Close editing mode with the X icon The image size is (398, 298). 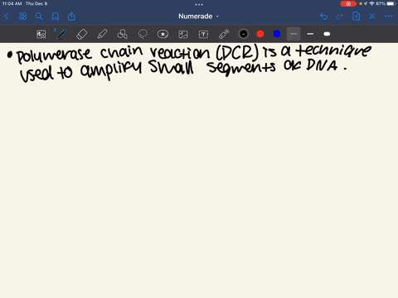[372, 17]
